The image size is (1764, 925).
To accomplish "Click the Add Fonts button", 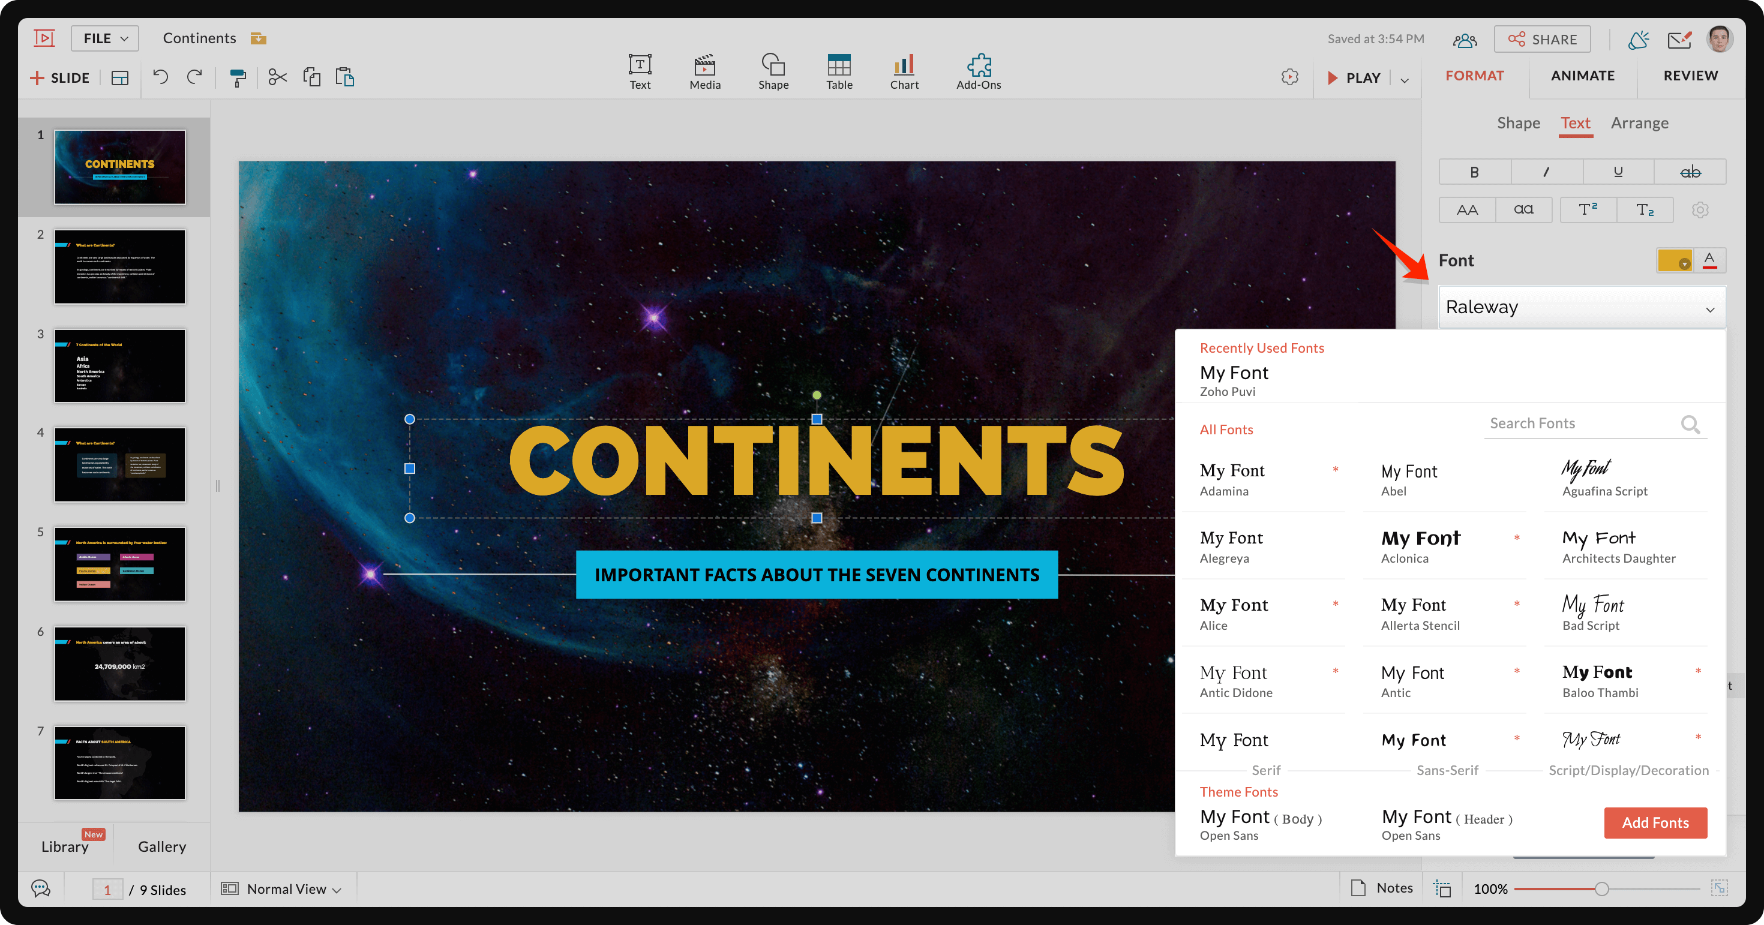I will 1655,822.
